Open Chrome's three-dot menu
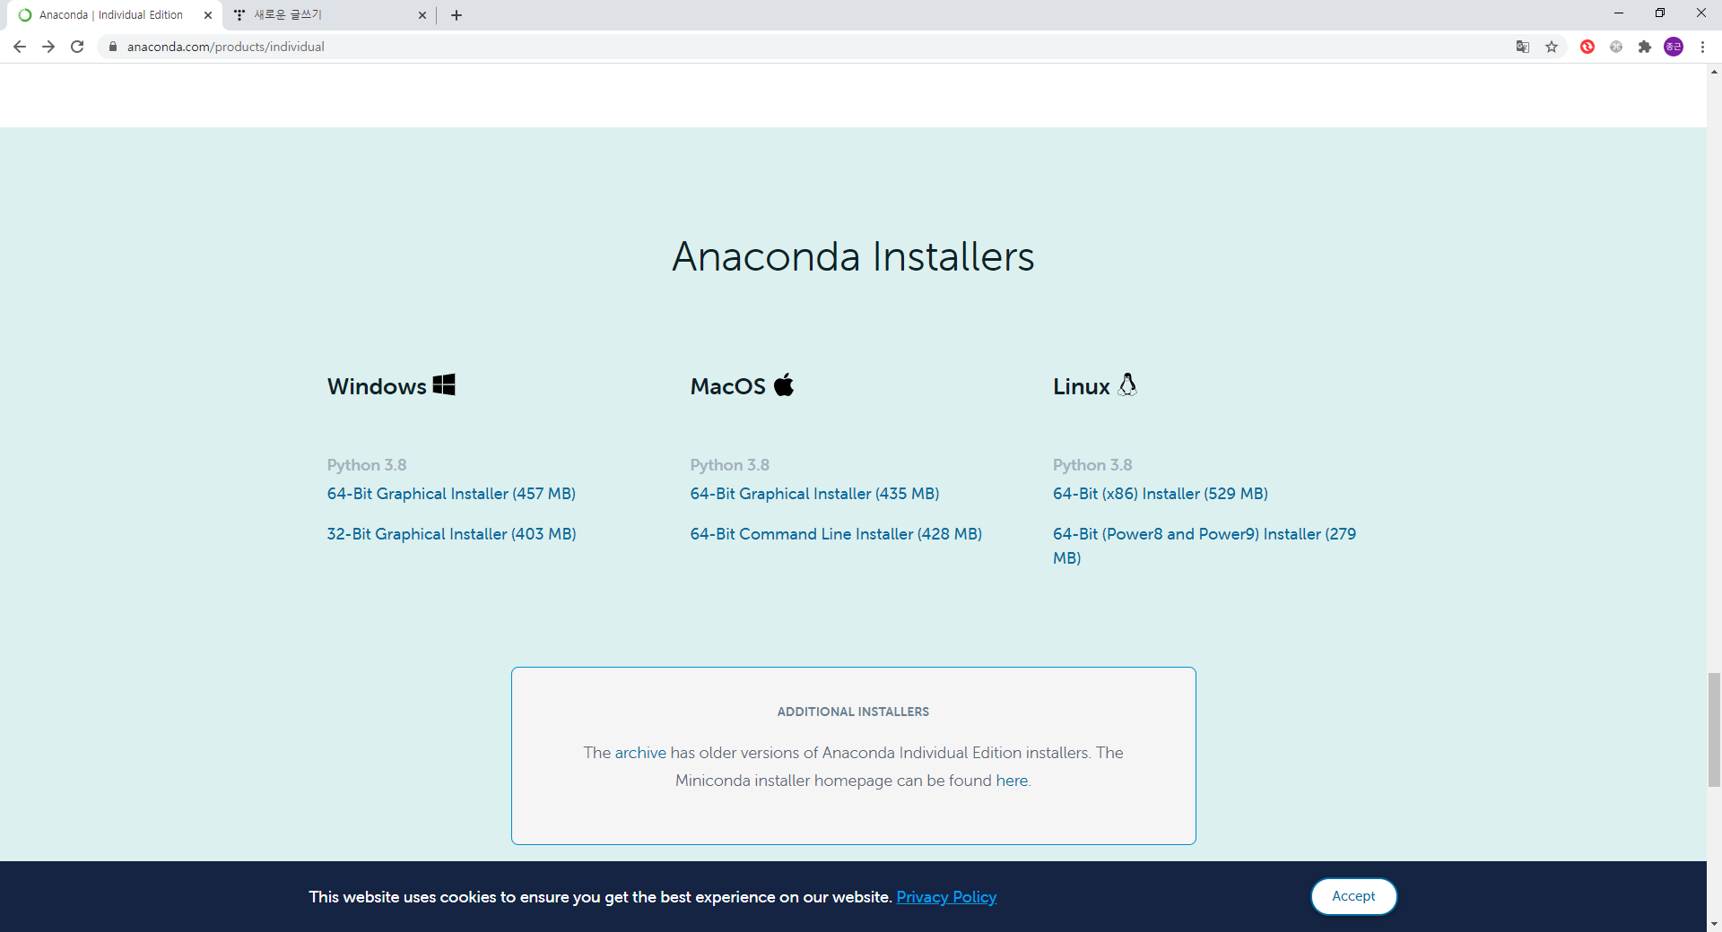The height and width of the screenshot is (932, 1722). [x=1702, y=47]
